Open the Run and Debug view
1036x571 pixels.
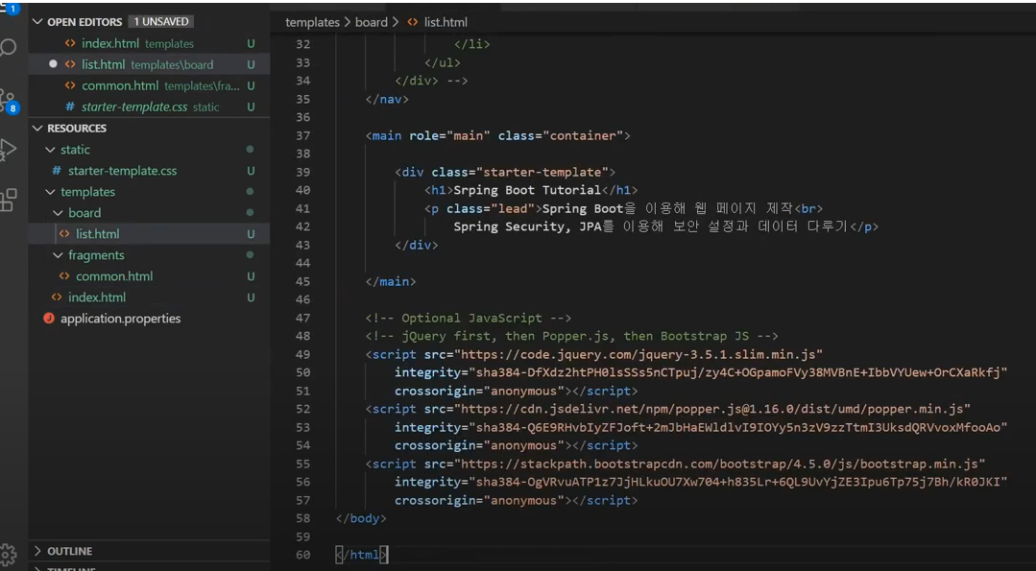click(8, 149)
